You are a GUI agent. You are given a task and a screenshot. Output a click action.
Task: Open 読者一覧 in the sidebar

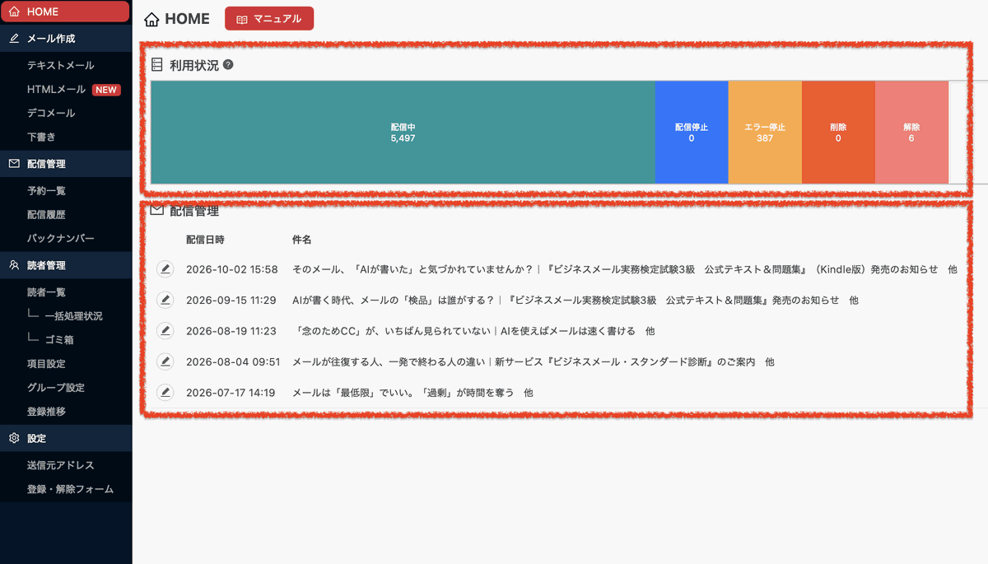point(46,291)
